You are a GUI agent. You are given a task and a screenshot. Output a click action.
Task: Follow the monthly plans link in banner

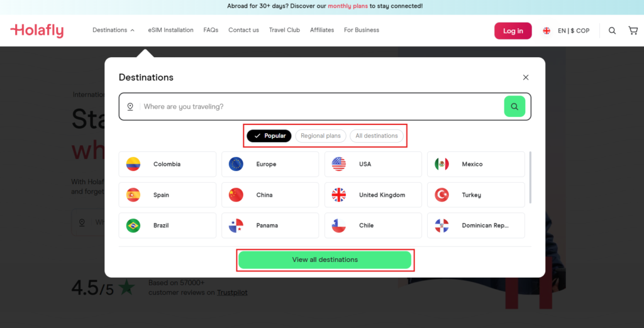(x=347, y=6)
